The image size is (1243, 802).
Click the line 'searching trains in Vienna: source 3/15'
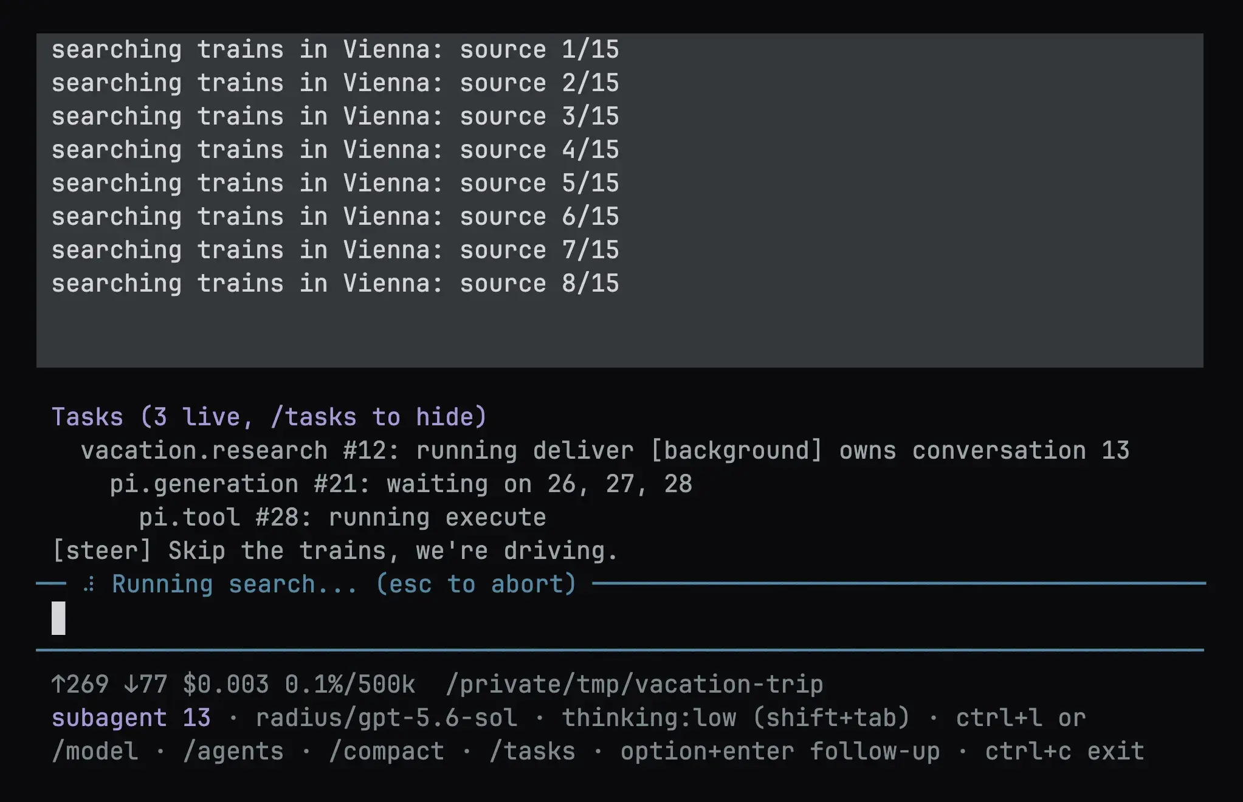point(335,116)
